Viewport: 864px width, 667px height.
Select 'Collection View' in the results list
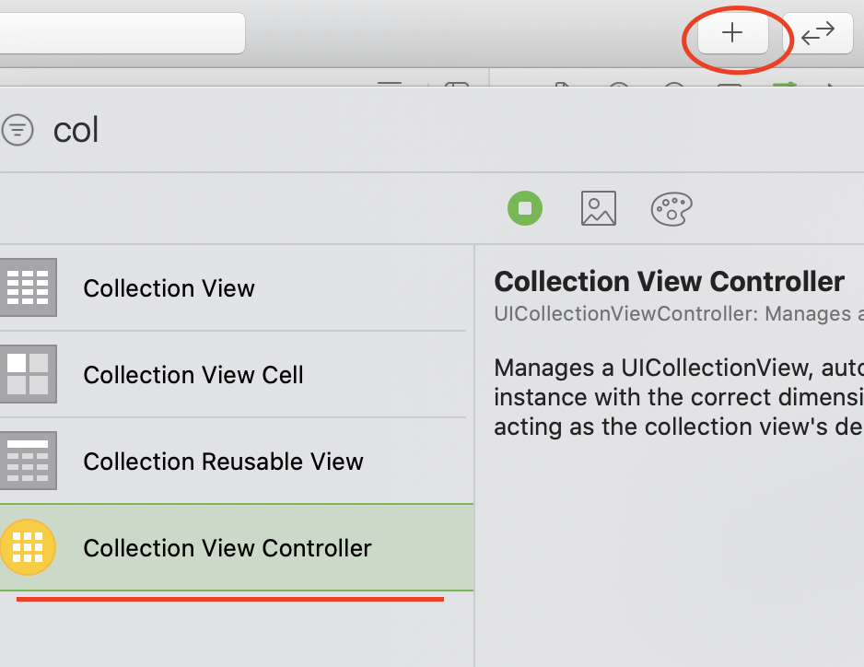coord(169,288)
